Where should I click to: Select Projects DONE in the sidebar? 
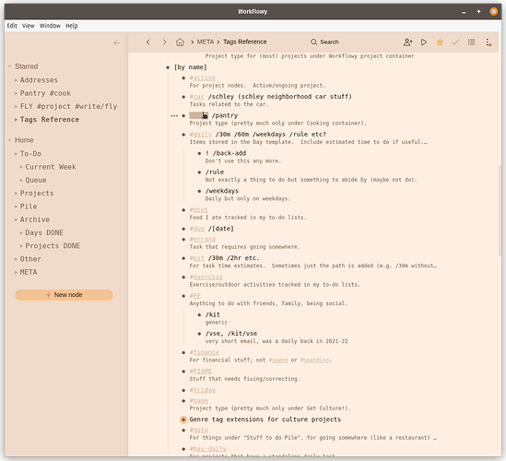(x=53, y=246)
